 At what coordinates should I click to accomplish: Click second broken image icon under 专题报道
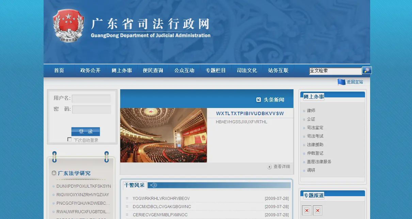(x=317, y=210)
